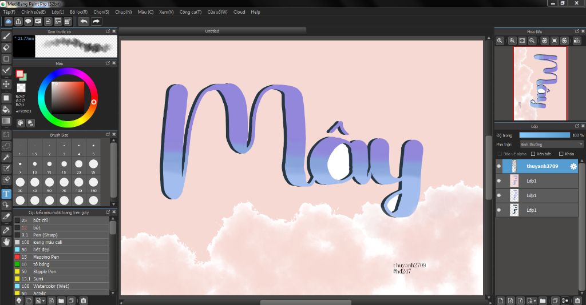This screenshot has width=586, height=305.
Task: Select brush size 10 preset
Action: (x=35, y=166)
